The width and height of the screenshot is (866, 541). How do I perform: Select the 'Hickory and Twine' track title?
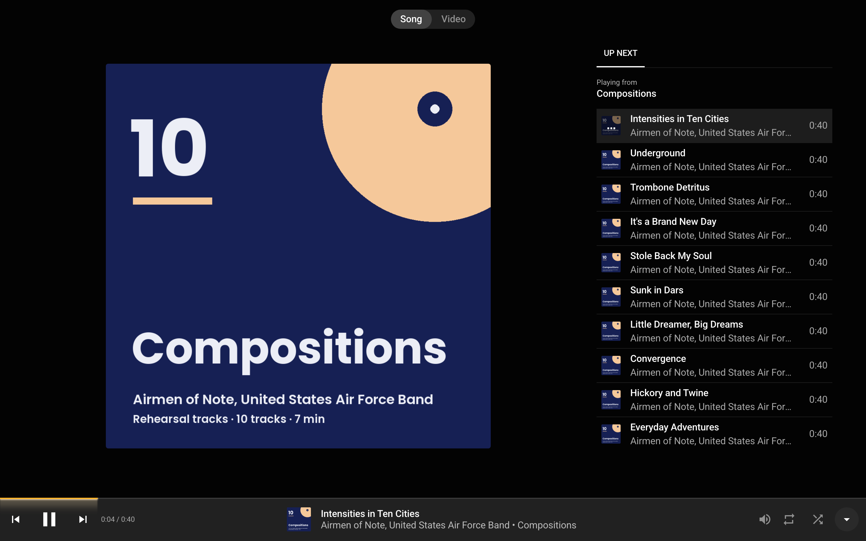pyautogui.click(x=669, y=393)
